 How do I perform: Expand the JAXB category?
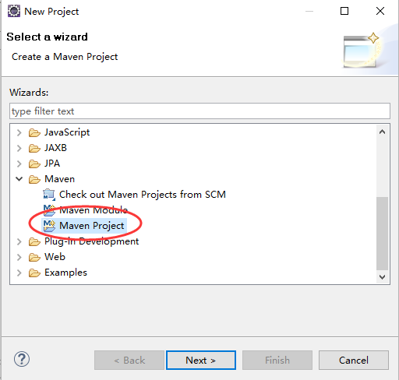coord(19,148)
